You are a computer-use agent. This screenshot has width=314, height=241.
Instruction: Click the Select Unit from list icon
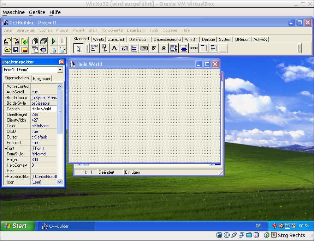[35, 41]
